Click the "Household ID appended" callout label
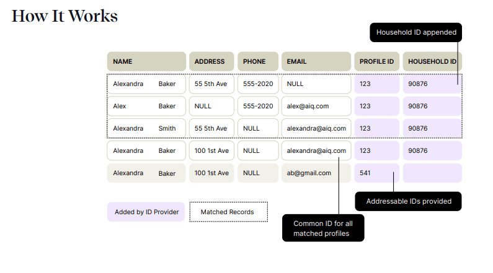Image resolution: width=493 pixels, height=273 pixels. pyautogui.click(x=416, y=32)
